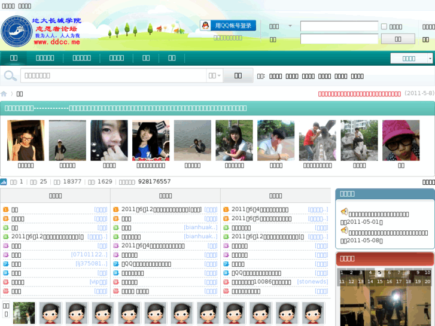Open close-up photo of girl's face with hand
Screen dimensions: 435x326
109,141
